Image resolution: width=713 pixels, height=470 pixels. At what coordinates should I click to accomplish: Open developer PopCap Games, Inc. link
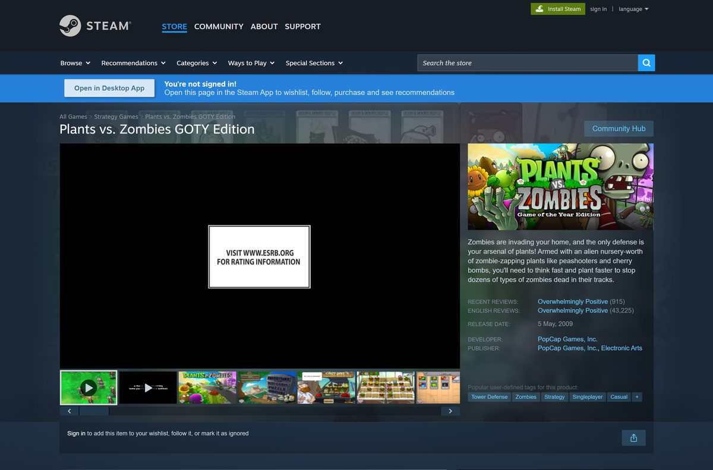click(567, 339)
